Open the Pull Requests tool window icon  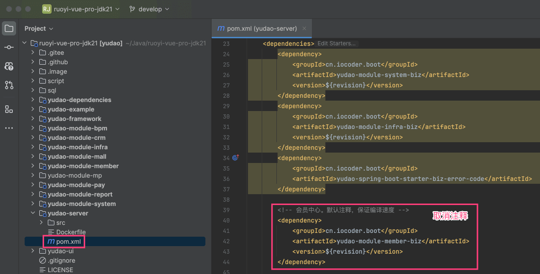point(9,85)
